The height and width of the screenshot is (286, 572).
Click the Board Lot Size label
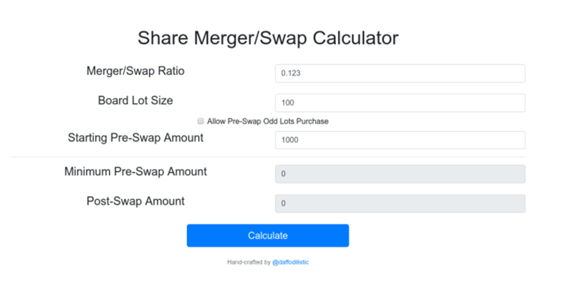pos(135,101)
